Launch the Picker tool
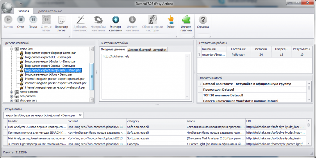The height and width of the screenshot is (158, 316). (171, 20)
